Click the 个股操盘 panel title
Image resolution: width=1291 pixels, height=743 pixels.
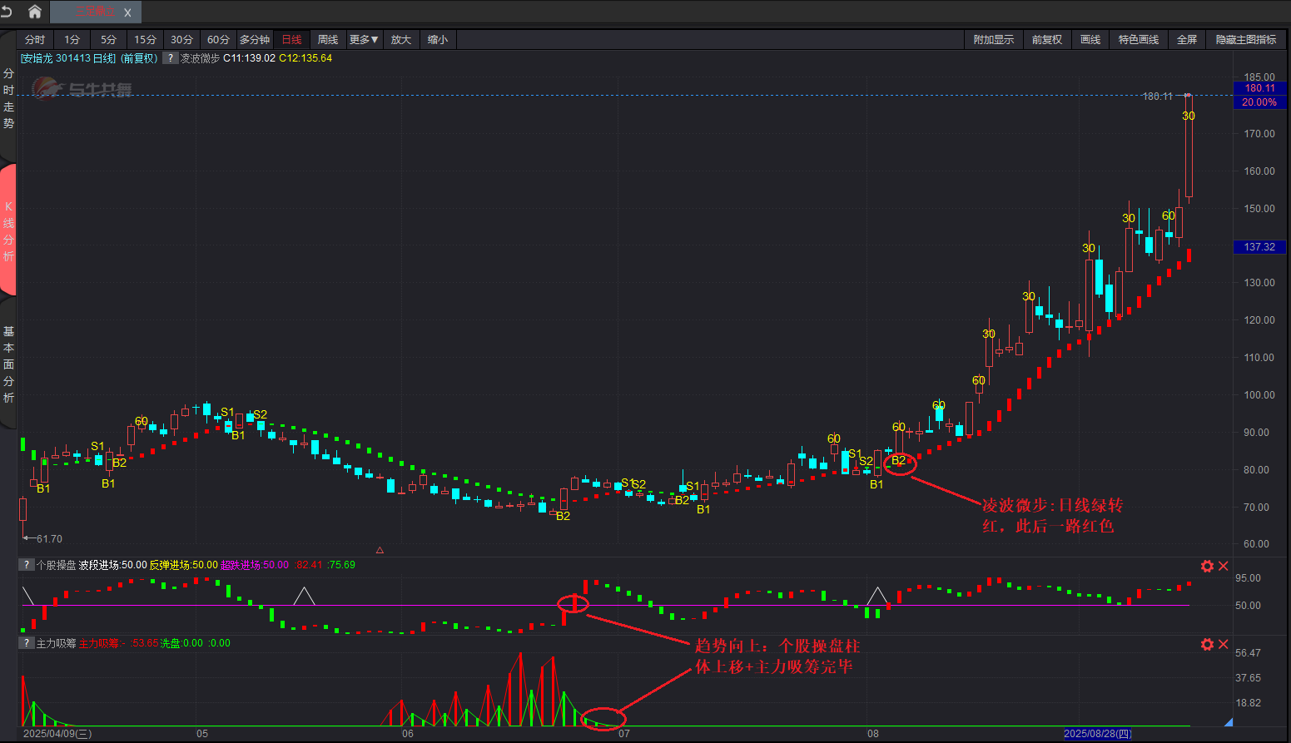57,565
